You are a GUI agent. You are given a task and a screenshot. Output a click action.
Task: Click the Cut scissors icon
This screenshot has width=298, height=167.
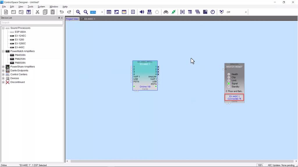37,12
